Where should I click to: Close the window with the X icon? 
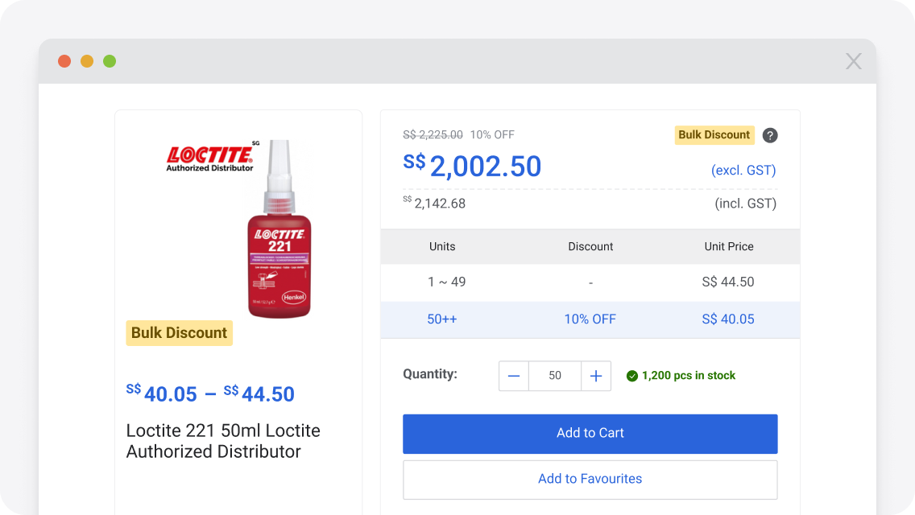[854, 61]
